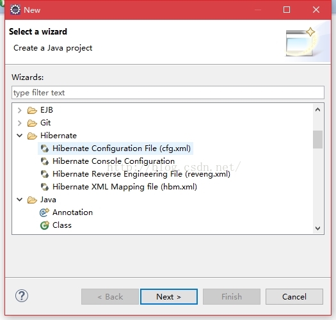Expand the EJB category
336x320 pixels.
click(x=19, y=110)
